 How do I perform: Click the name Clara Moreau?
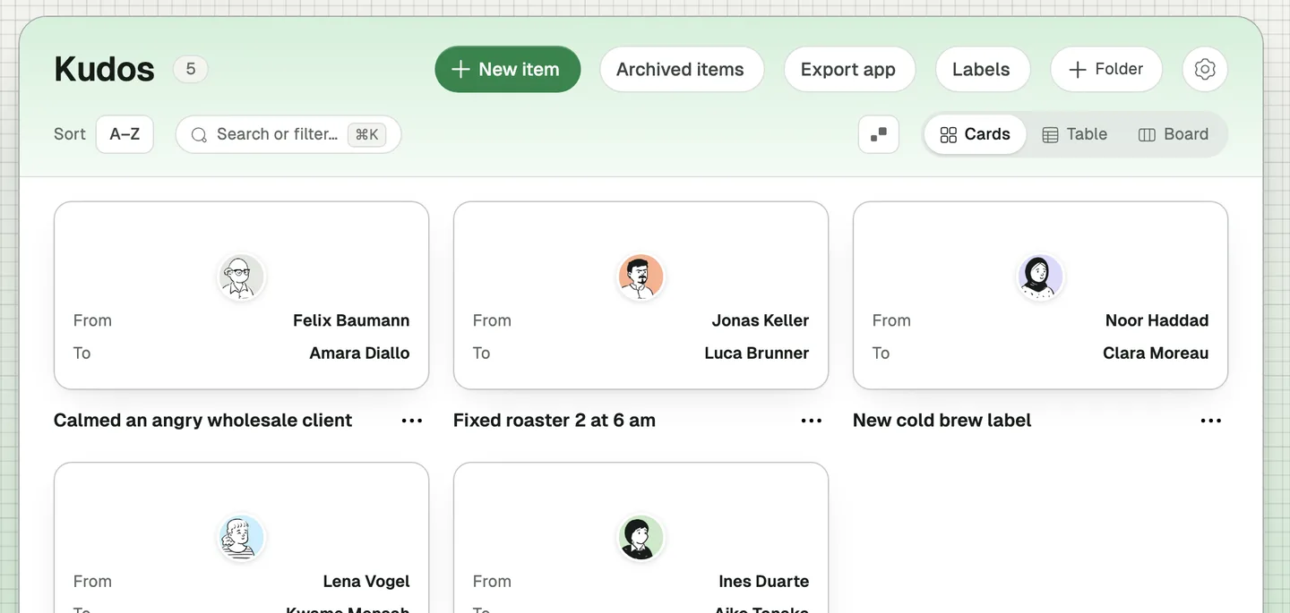1156,353
